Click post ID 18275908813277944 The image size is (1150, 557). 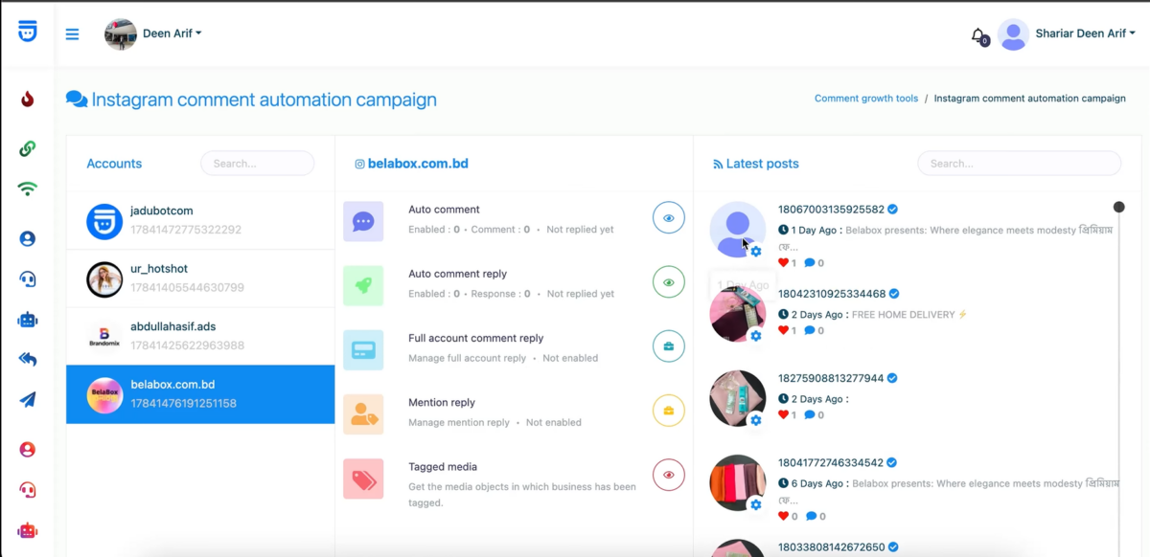(x=832, y=378)
